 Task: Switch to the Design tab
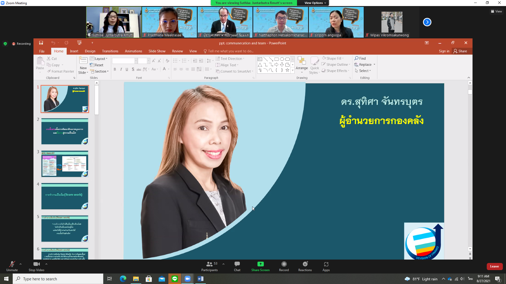pos(90,51)
